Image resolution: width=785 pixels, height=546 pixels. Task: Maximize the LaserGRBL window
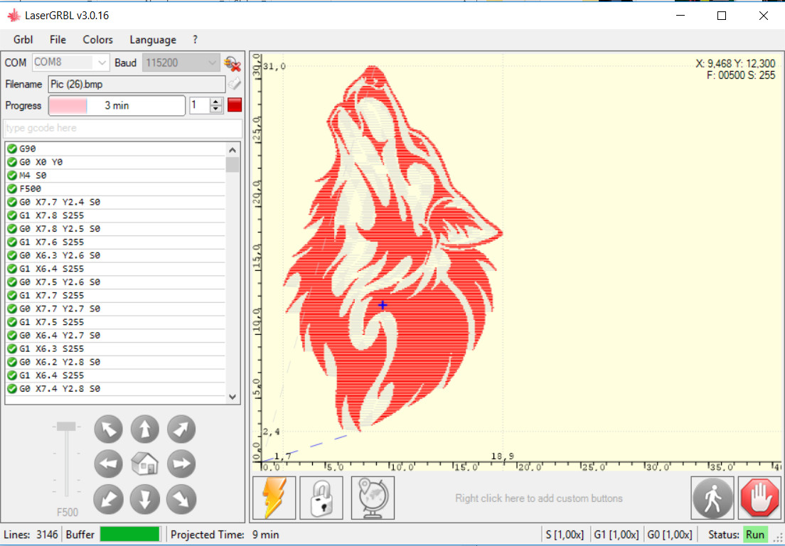722,16
